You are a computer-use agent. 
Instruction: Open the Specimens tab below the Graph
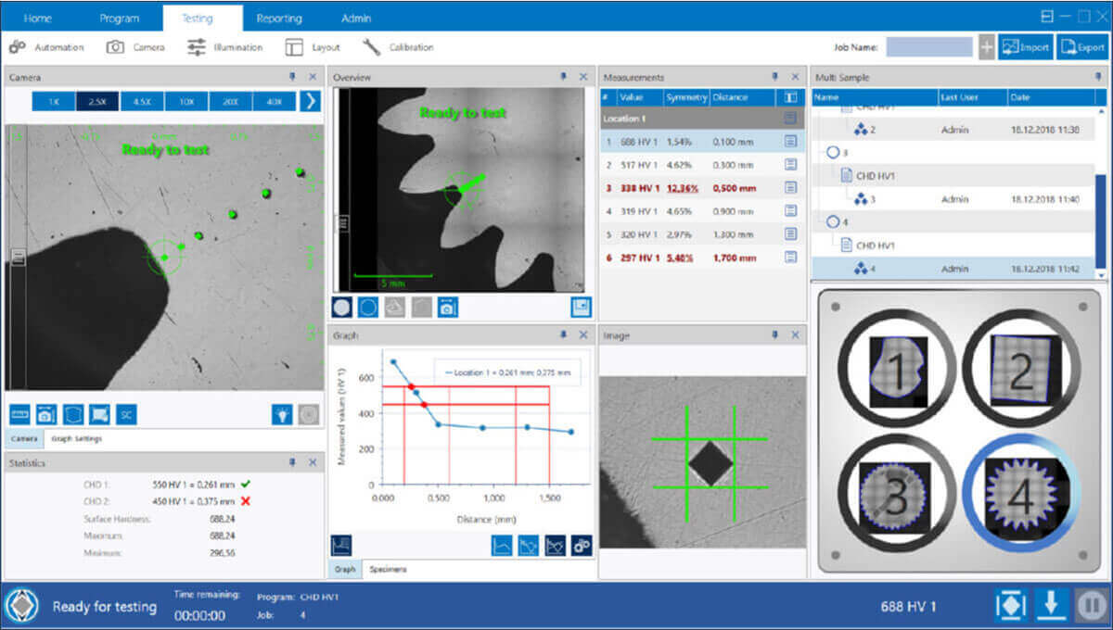point(386,569)
